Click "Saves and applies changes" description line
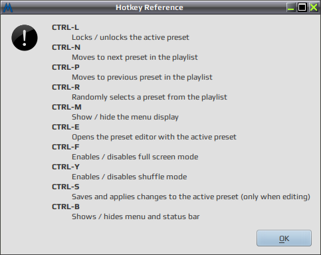 coord(191,197)
